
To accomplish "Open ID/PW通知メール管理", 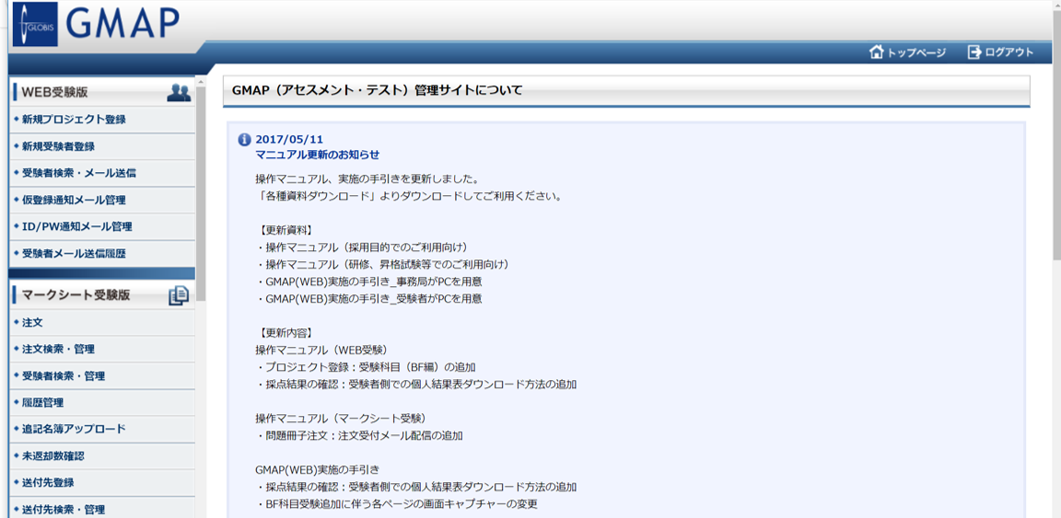I will (x=76, y=226).
